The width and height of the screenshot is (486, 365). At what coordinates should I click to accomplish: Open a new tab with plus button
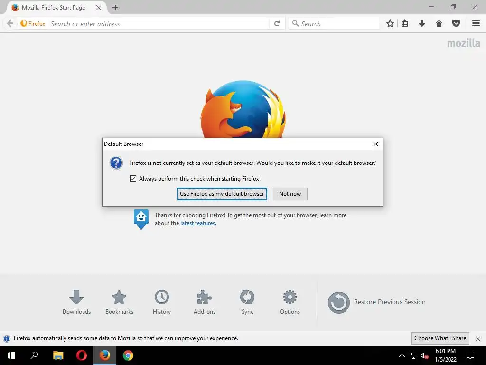pos(115,8)
